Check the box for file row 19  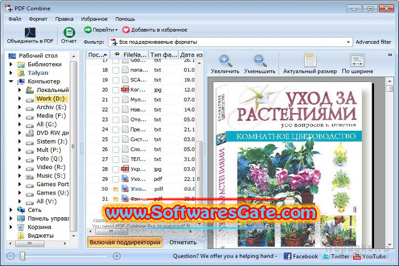click(x=116, y=80)
